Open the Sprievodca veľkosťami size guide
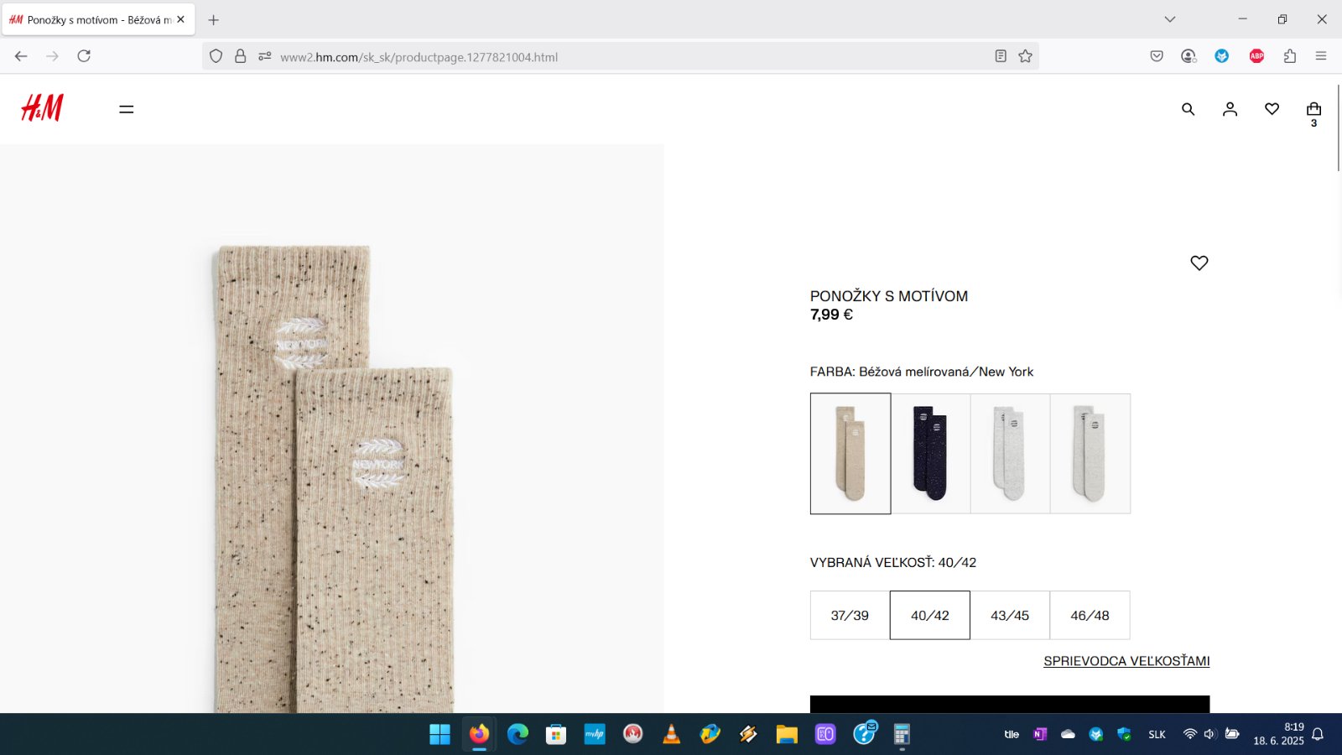 click(1126, 661)
